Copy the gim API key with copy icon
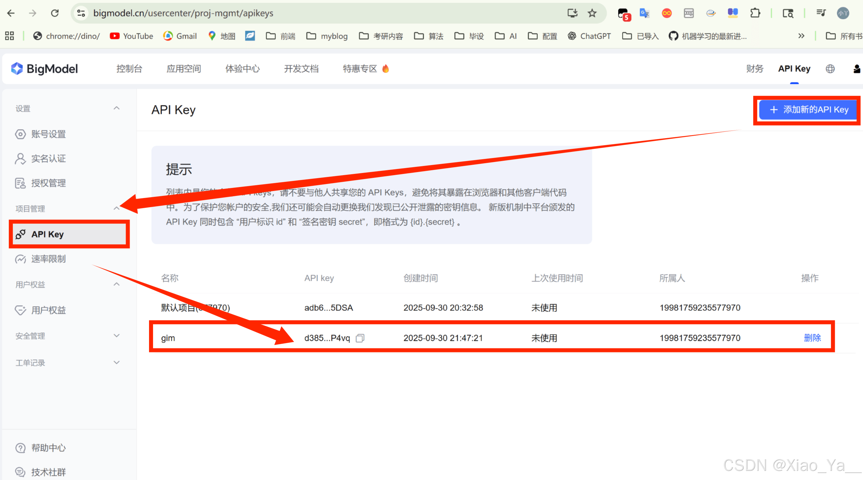Viewport: 863px width, 480px height. (x=360, y=338)
